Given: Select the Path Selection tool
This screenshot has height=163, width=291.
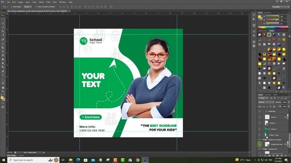Looking at the screenshot, I should [x=3, y=79].
